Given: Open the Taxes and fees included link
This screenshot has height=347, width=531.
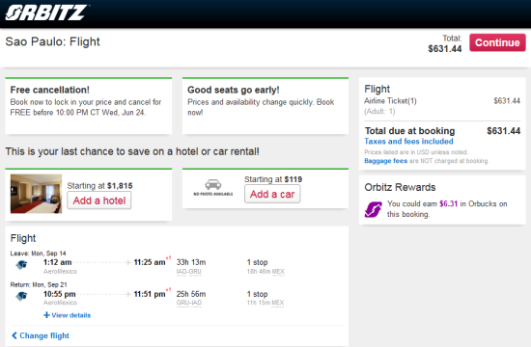Looking at the screenshot, I should (408, 142).
